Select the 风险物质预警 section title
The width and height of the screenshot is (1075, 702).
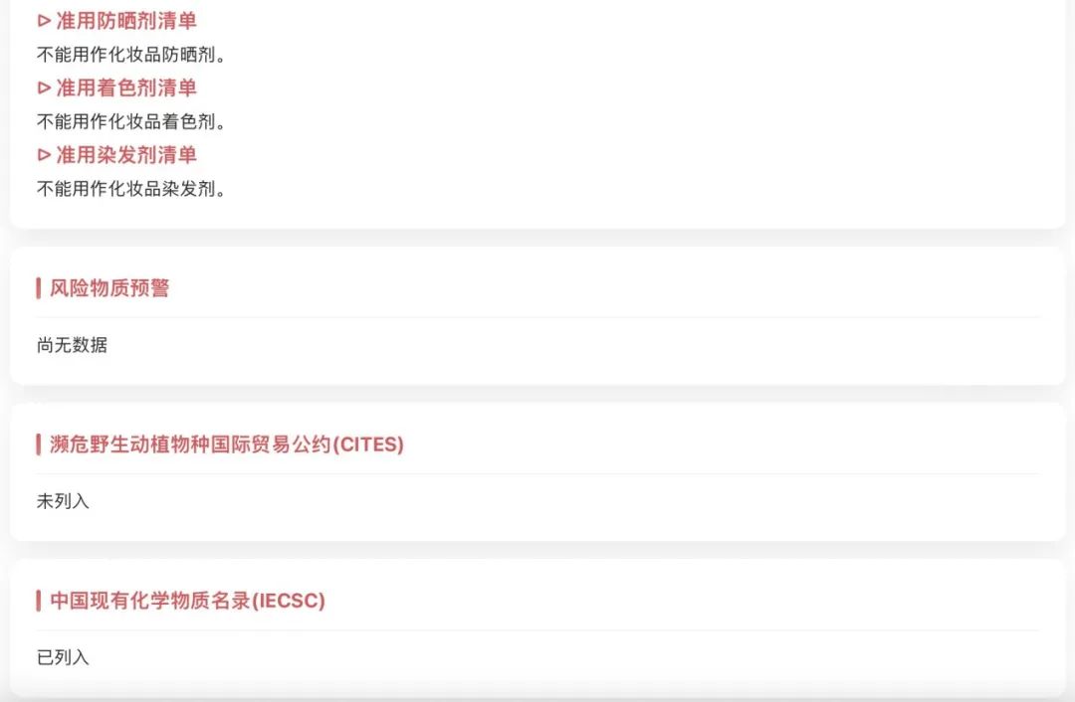click(x=109, y=288)
